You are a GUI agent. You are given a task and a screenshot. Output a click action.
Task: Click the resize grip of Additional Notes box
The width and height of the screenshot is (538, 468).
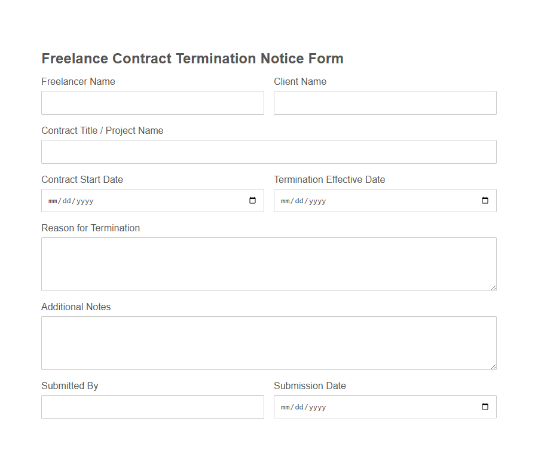[x=494, y=366]
